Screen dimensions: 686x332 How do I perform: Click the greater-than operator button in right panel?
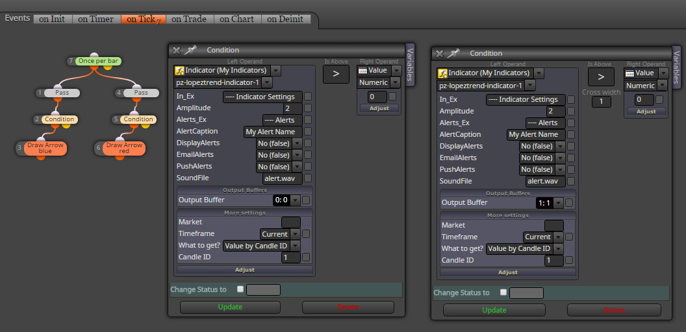click(x=601, y=77)
